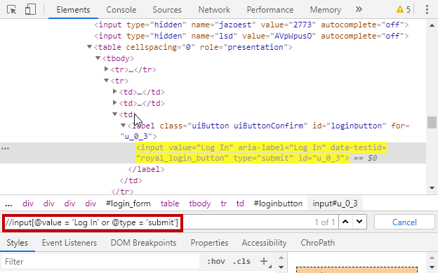Activate the inspect element picker icon
The height and width of the screenshot is (273, 438).
tap(12, 10)
